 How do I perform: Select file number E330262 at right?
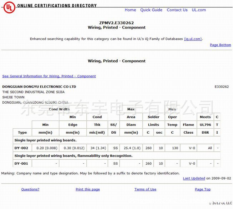222,87
